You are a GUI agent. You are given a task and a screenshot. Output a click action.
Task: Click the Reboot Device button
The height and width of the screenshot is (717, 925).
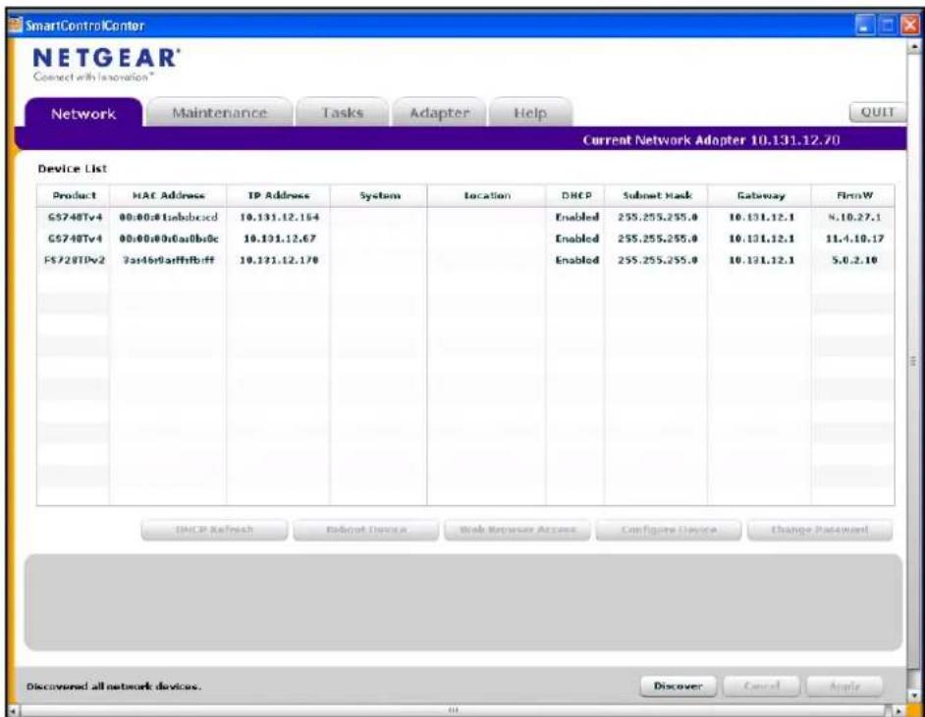[366, 530]
